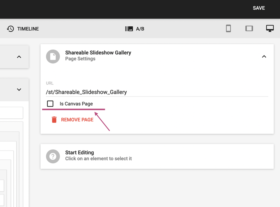Click the history clock icon beside Timeline

10,29
